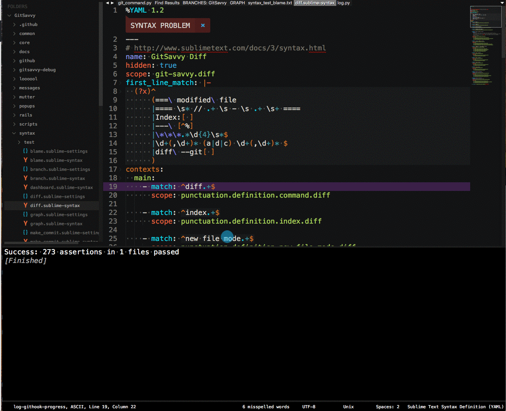Click line number 7 in gutter
Viewport: 506px width, 411px height.
click(115, 83)
